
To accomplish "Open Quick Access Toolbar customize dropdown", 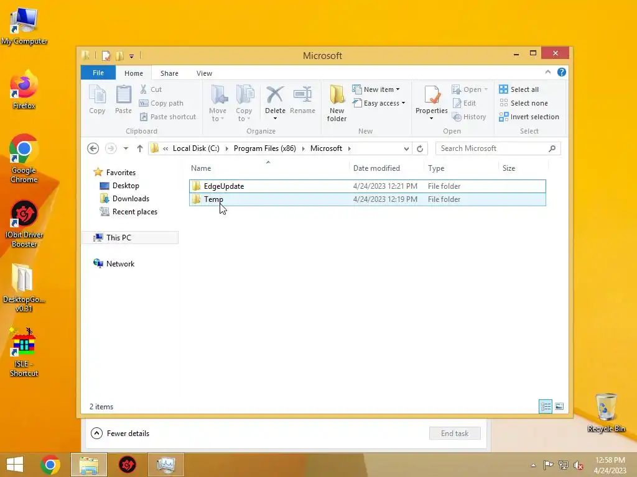I will point(132,56).
